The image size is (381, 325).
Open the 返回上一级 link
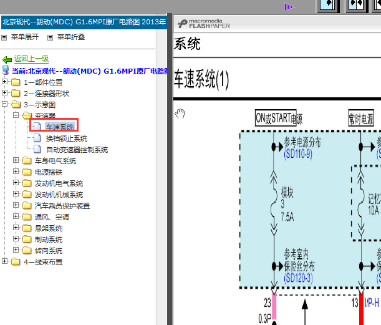click(x=31, y=59)
